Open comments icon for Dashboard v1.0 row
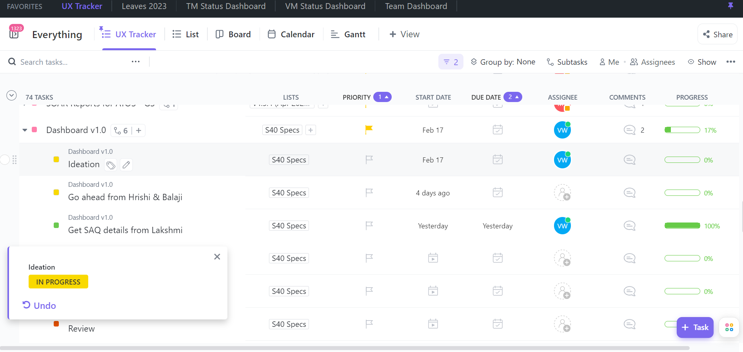The width and height of the screenshot is (743, 352). (629, 130)
